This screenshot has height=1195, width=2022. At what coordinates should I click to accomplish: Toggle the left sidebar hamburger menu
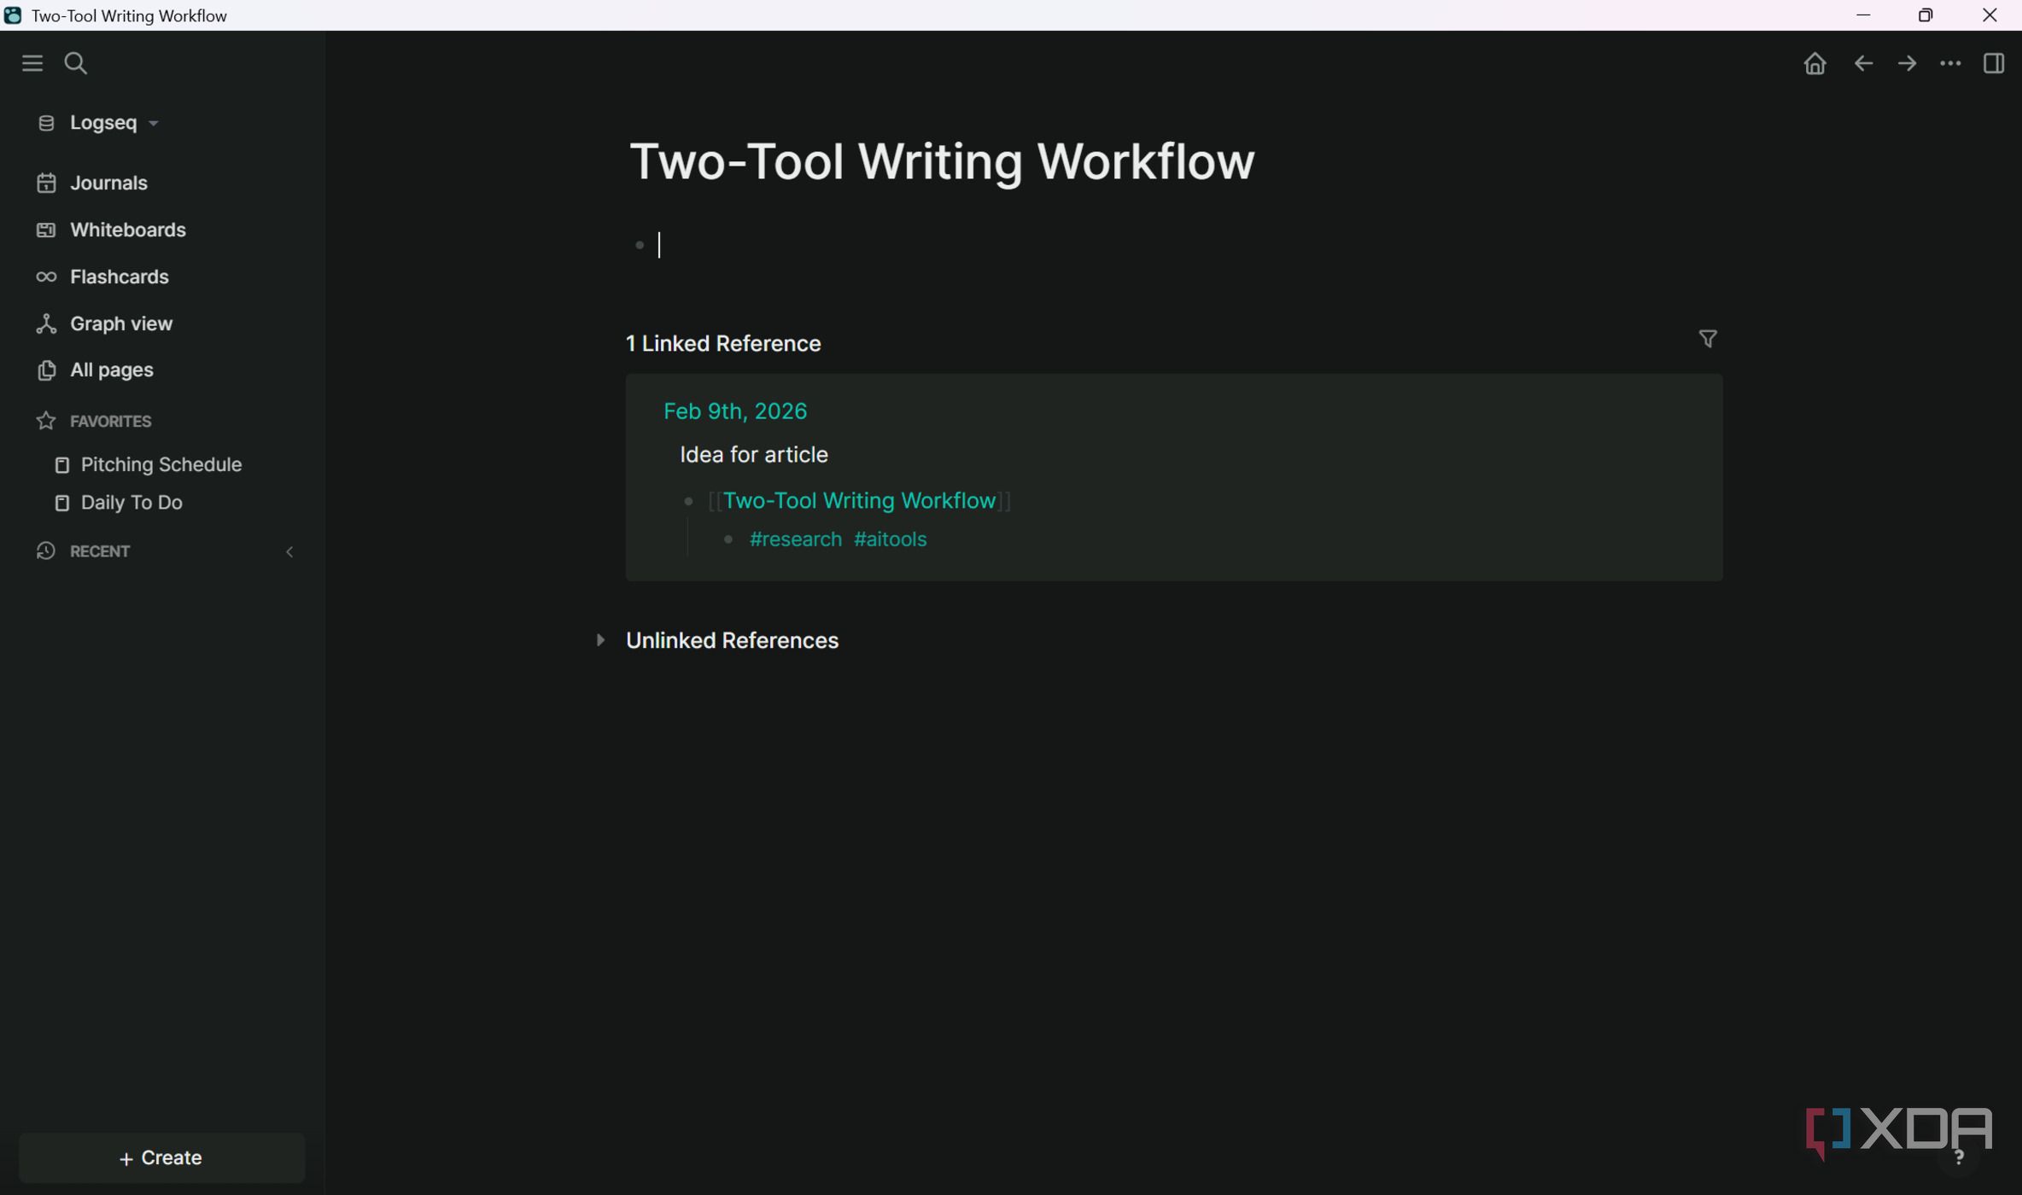coord(32,63)
